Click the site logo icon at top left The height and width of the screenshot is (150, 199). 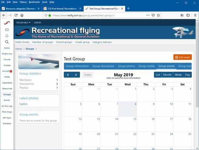[7, 23]
